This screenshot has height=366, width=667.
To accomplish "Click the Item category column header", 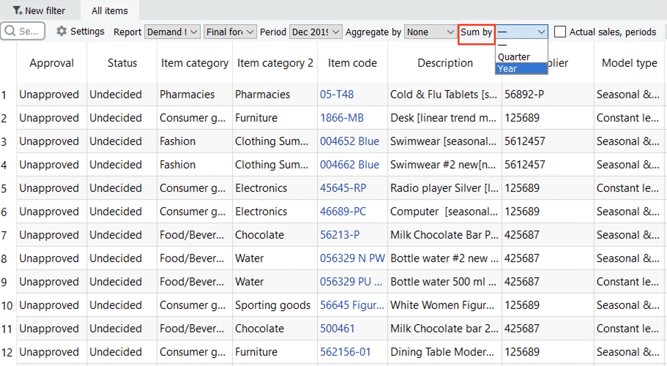I will [195, 63].
